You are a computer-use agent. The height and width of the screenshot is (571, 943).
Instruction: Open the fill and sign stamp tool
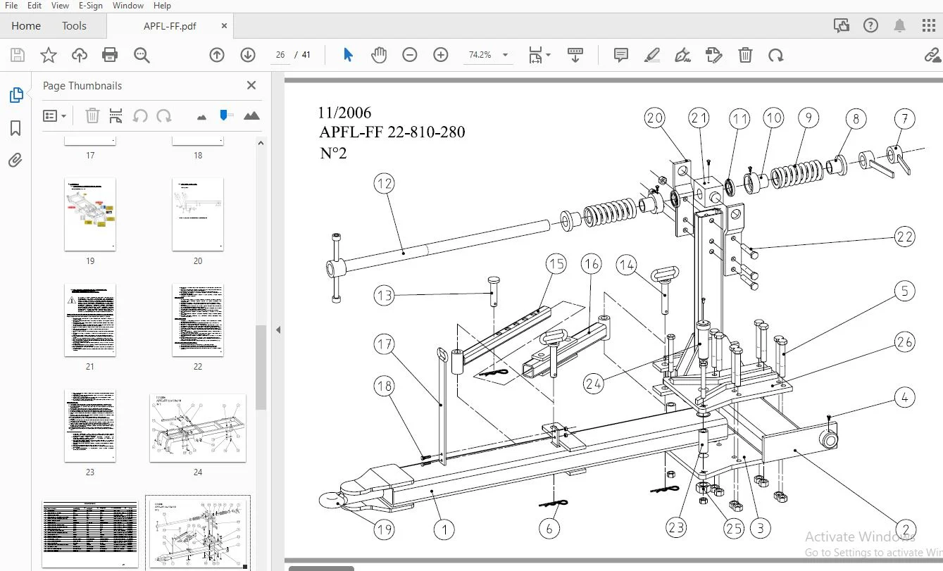[x=713, y=55]
